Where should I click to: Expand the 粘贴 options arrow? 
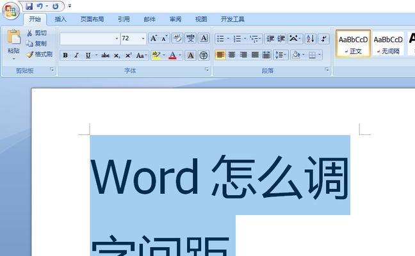coord(13,59)
